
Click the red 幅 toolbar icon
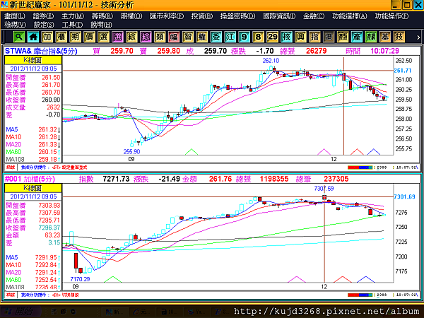click(174, 37)
